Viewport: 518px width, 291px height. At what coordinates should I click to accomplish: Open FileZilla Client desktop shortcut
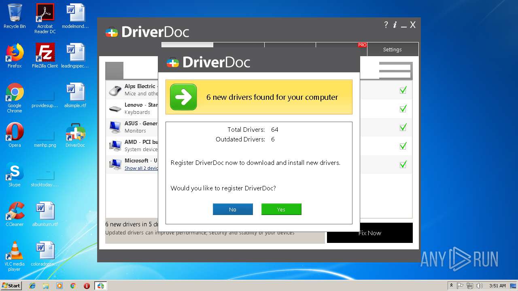pos(45,56)
